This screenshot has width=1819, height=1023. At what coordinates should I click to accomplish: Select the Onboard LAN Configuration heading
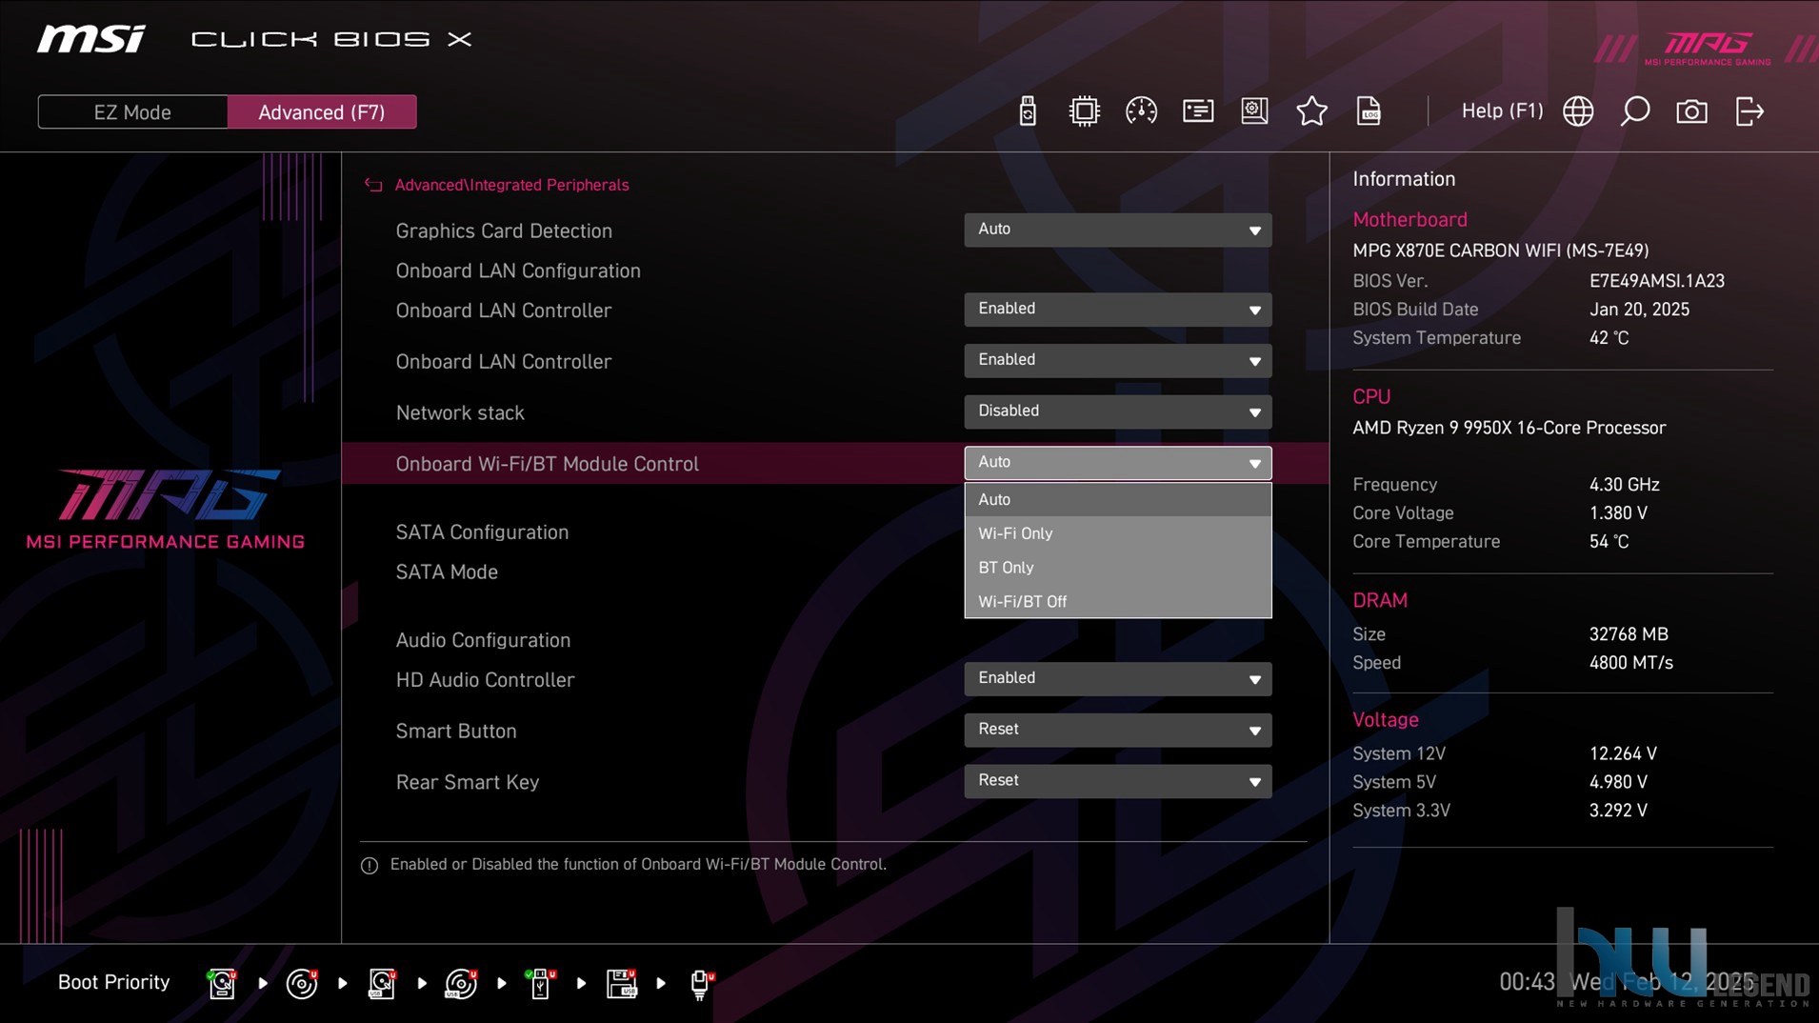pos(518,271)
